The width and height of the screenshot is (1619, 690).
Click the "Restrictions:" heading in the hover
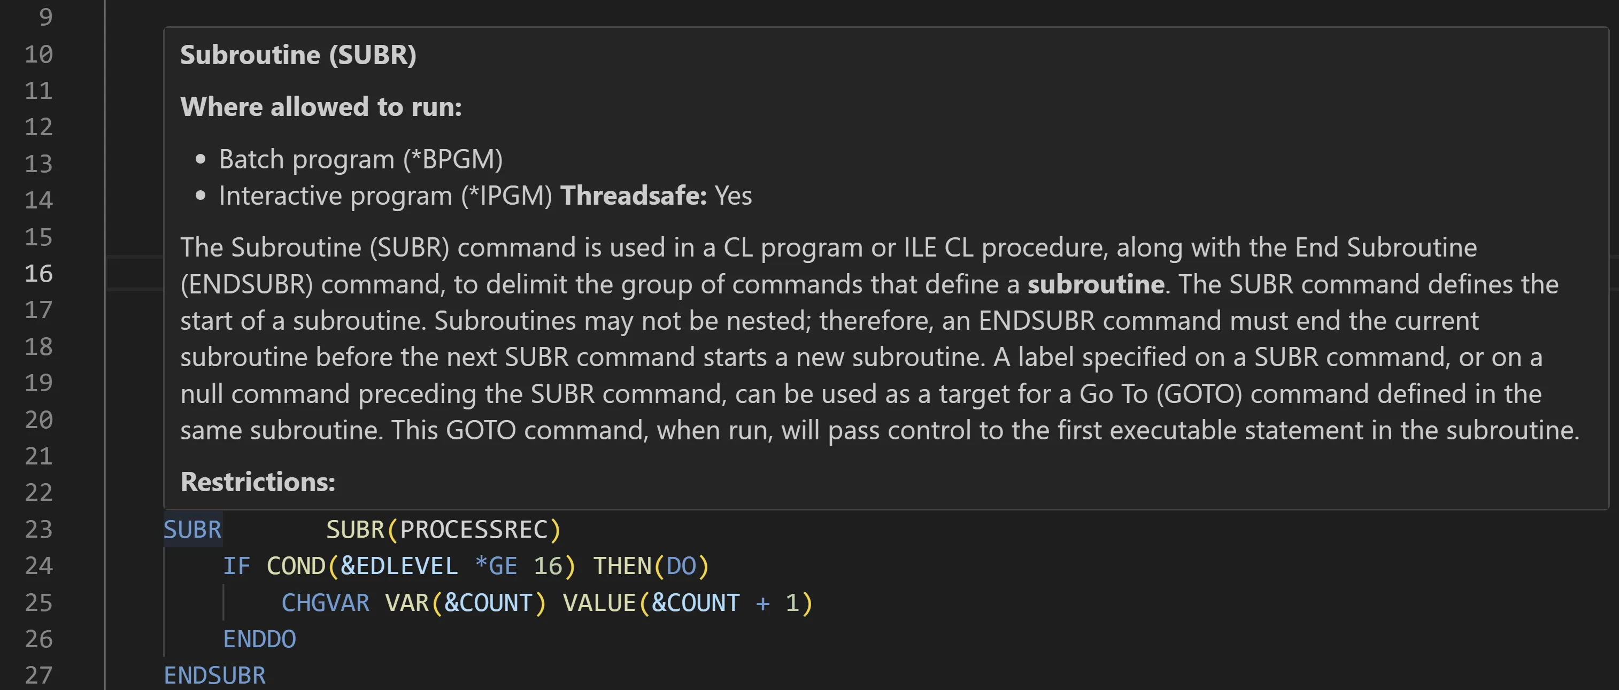258,482
